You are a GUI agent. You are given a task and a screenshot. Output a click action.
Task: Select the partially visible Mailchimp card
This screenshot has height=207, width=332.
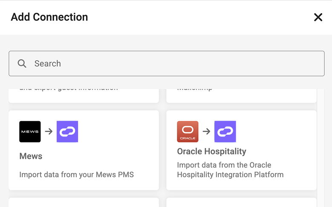[x=241, y=95]
